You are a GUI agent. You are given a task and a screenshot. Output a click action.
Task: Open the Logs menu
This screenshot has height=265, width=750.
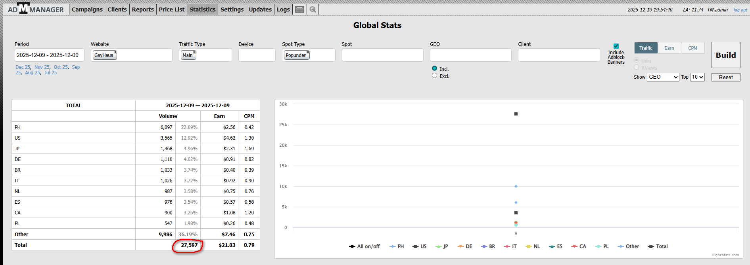[x=283, y=9]
